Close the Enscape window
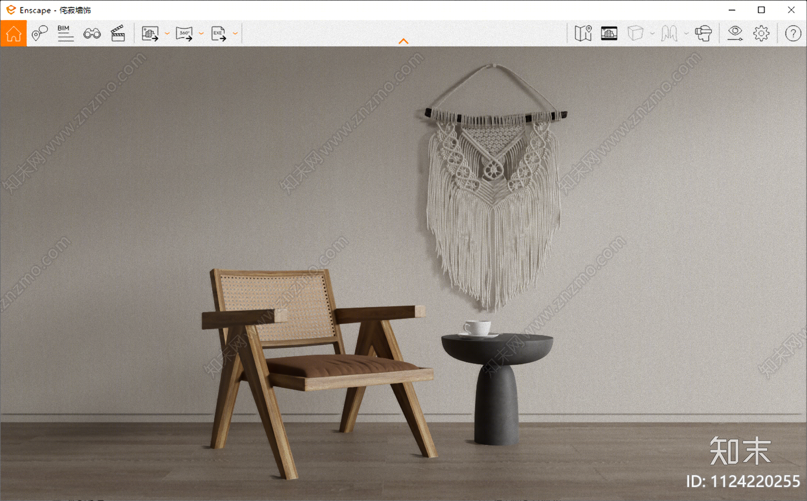807x501 pixels. 791,10
